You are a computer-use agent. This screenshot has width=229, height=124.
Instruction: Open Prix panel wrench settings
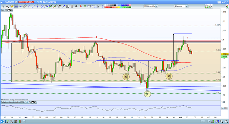[x=6, y=10]
